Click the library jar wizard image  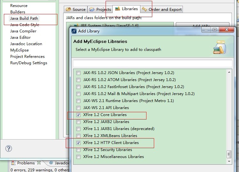(x=220, y=47)
